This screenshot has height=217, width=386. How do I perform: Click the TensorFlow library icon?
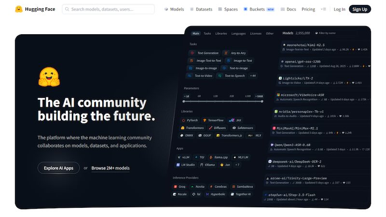205,120
